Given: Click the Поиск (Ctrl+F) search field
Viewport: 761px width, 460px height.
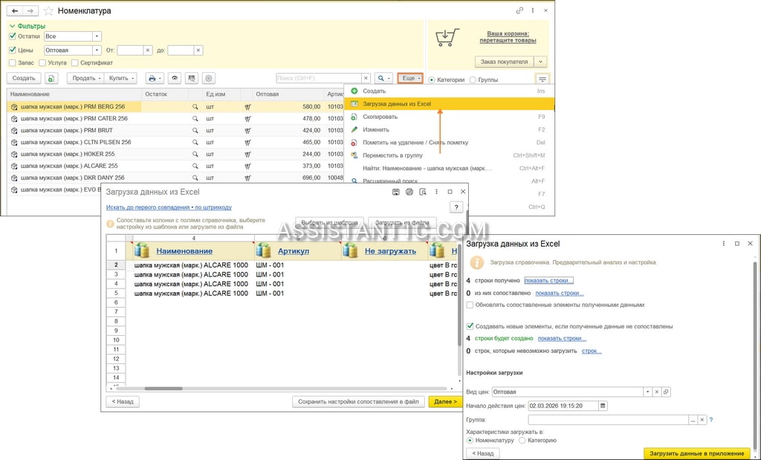Looking at the screenshot, I should [x=319, y=78].
